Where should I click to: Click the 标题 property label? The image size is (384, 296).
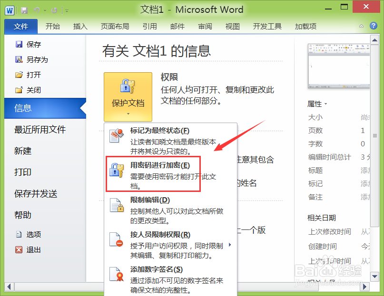315,170
